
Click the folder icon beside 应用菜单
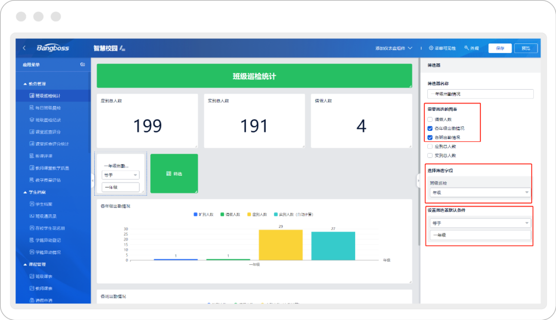(82, 64)
